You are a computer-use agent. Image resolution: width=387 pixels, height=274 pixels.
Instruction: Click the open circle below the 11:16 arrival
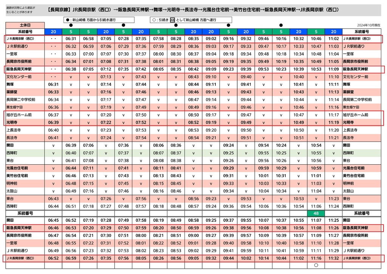tap(316, 265)
